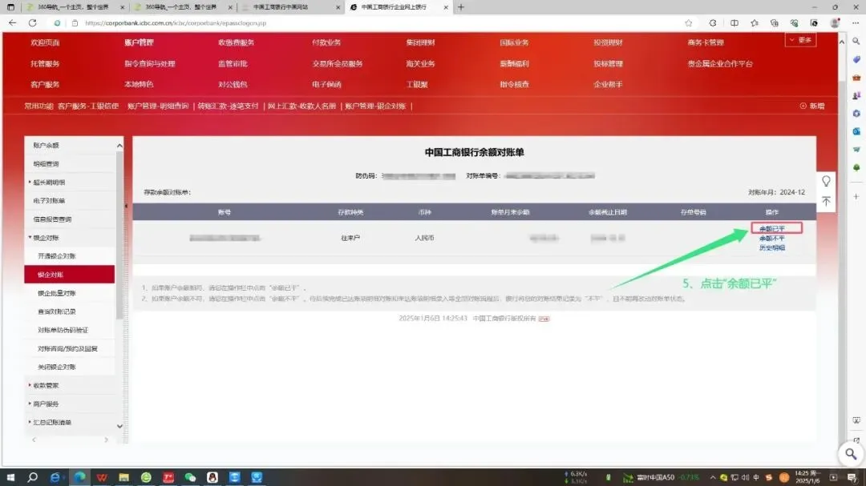The width and height of the screenshot is (866, 486).
Task: Open the 账户管理-明细查询 shortcut
Action: (x=158, y=106)
